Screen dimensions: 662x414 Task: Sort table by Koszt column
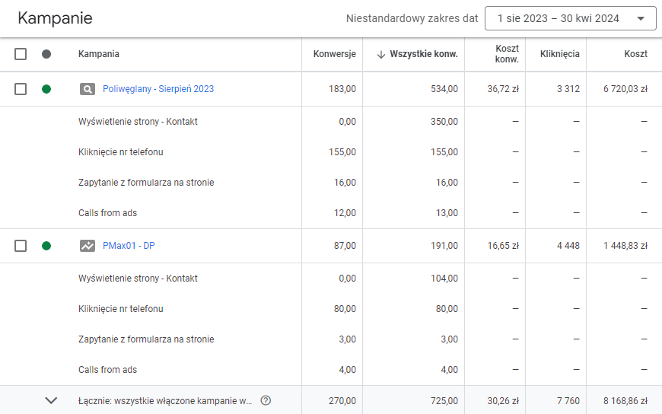(635, 54)
